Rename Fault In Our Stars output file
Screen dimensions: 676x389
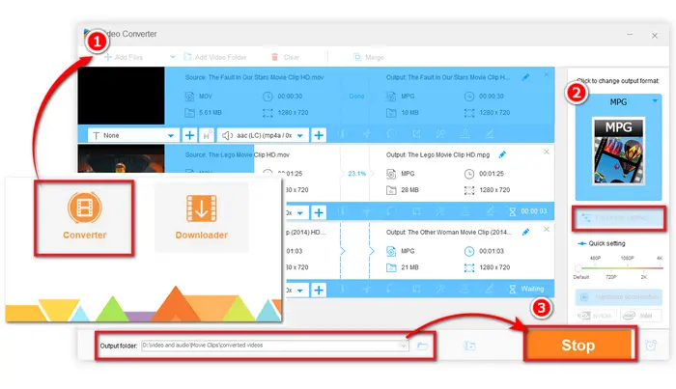525,77
